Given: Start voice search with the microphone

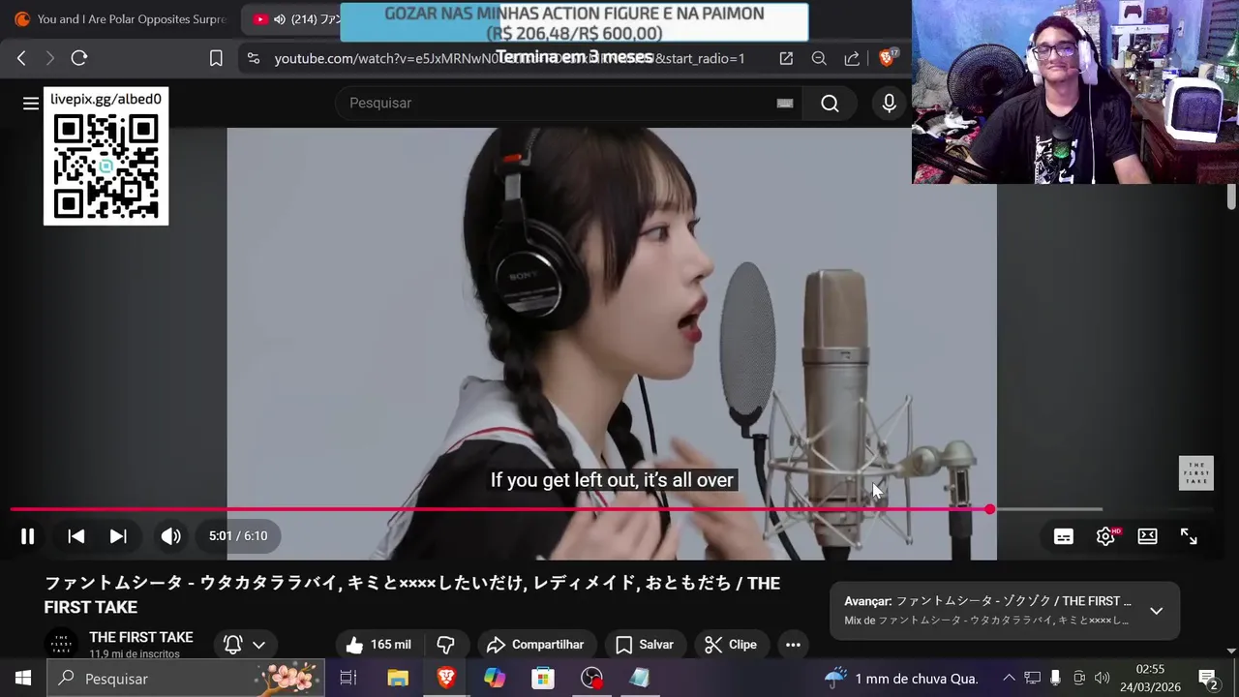Looking at the screenshot, I should (x=890, y=104).
